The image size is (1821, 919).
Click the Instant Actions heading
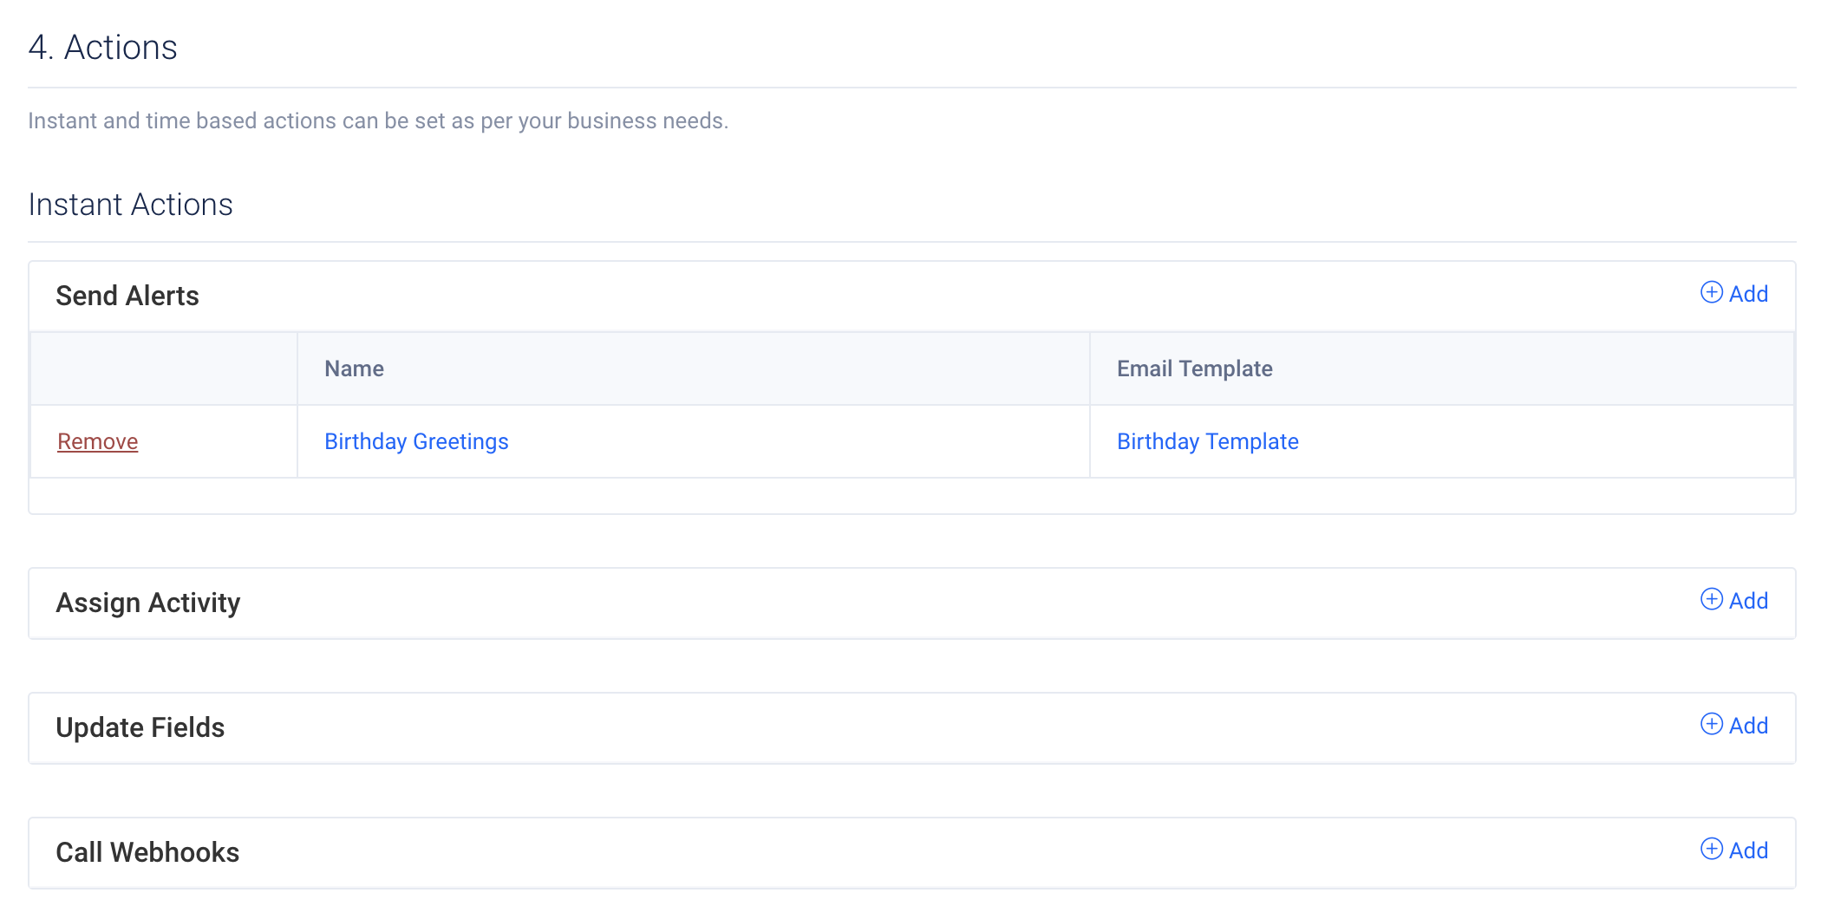(130, 205)
